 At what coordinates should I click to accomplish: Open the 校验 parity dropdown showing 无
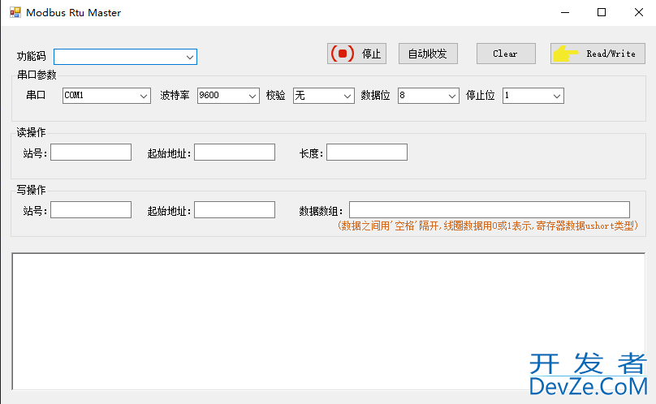click(323, 96)
